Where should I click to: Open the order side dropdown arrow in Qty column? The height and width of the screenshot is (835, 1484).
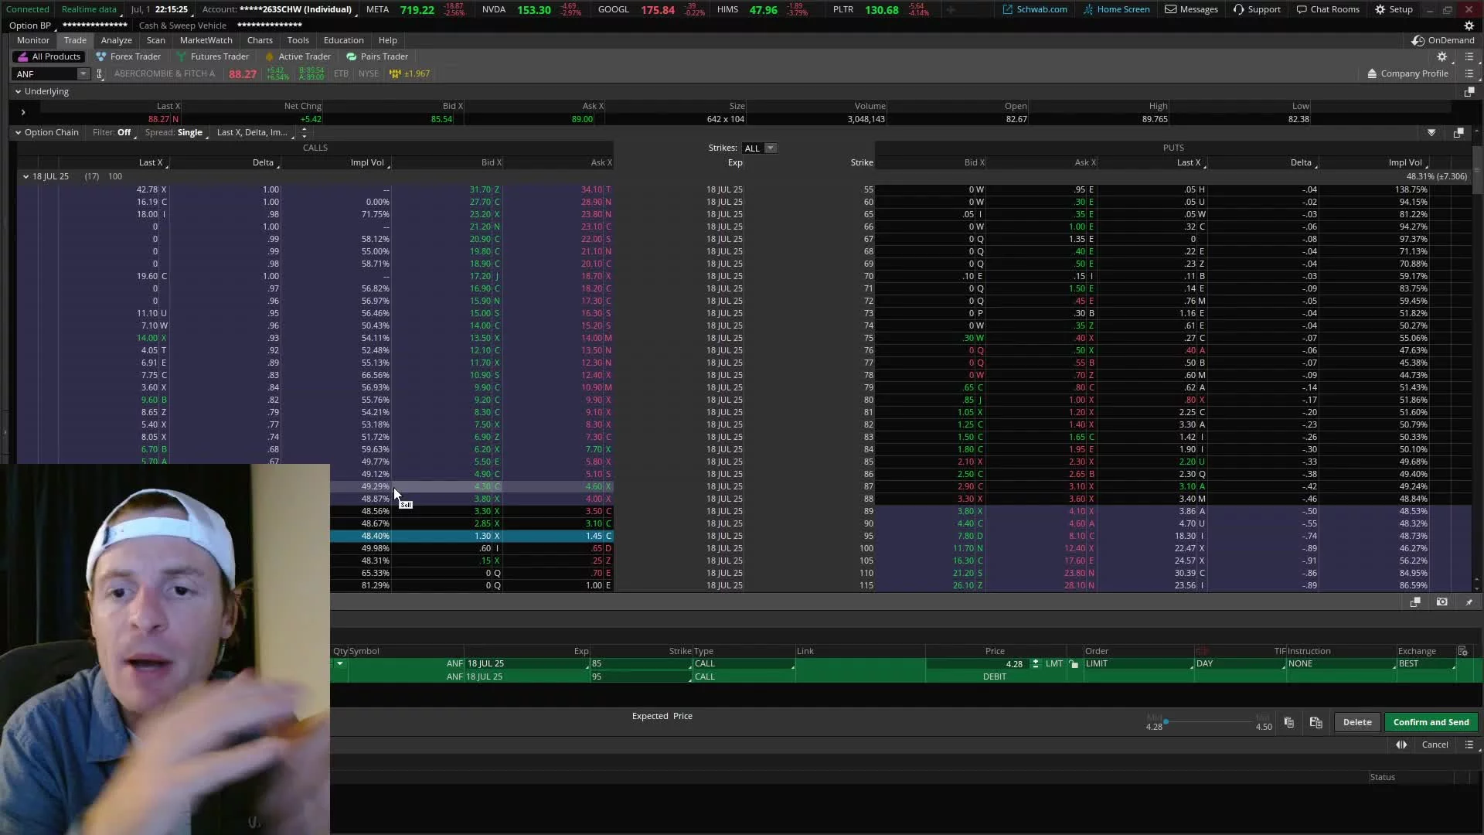[339, 663]
